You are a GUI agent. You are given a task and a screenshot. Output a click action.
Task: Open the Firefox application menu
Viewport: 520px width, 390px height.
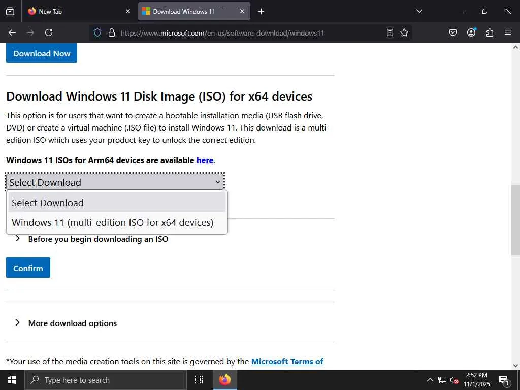click(x=508, y=32)
